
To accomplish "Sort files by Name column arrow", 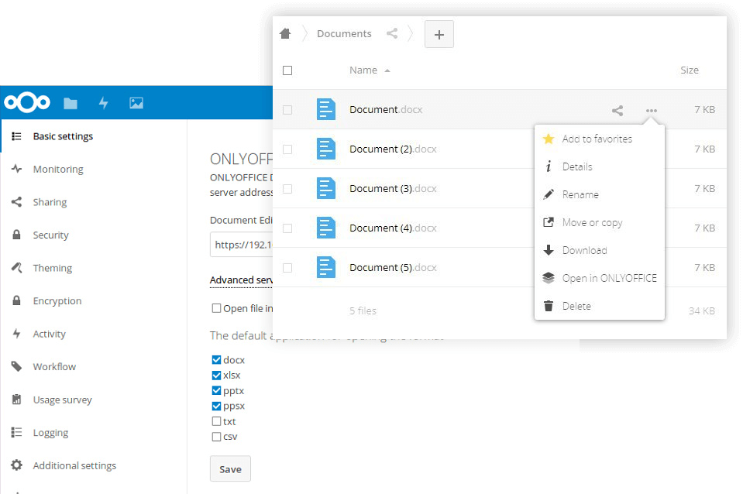I will 387,70.
